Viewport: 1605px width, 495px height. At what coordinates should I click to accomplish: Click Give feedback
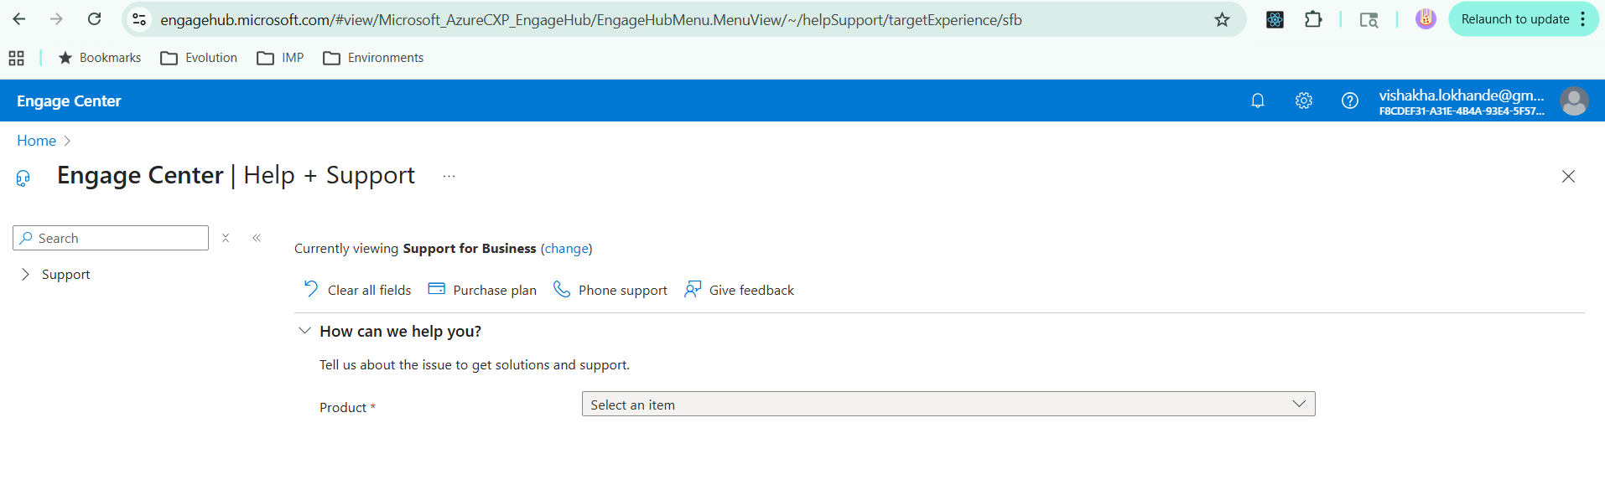(x=739, y=290)
